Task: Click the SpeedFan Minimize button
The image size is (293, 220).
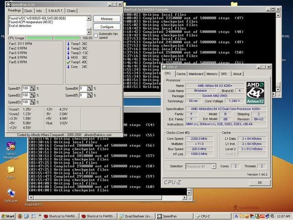Action: click(x=107, y=19)
